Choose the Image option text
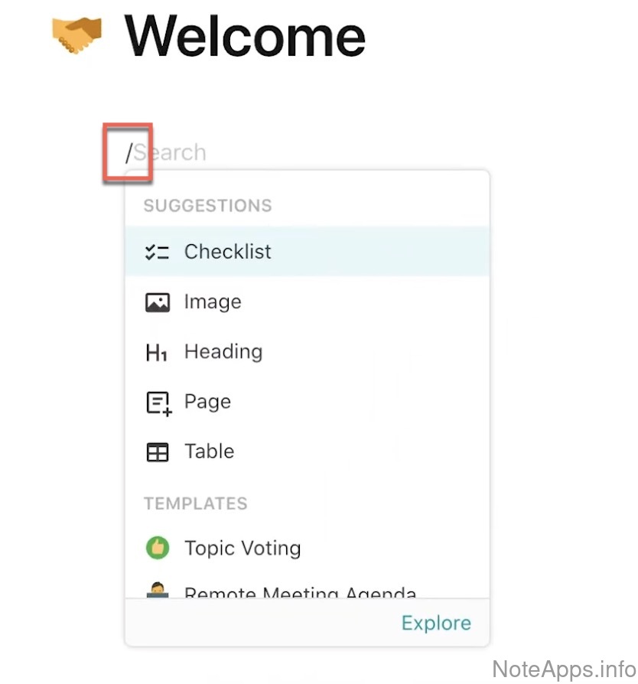 click(x=212, y=302)
